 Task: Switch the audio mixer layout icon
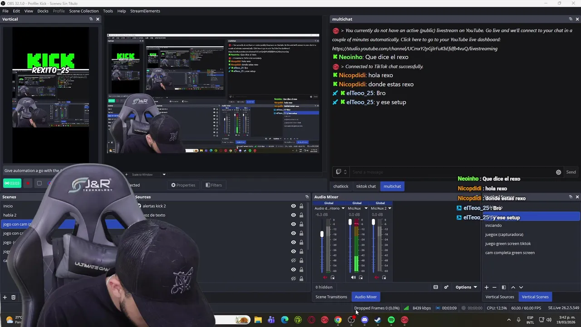point(436,287)
